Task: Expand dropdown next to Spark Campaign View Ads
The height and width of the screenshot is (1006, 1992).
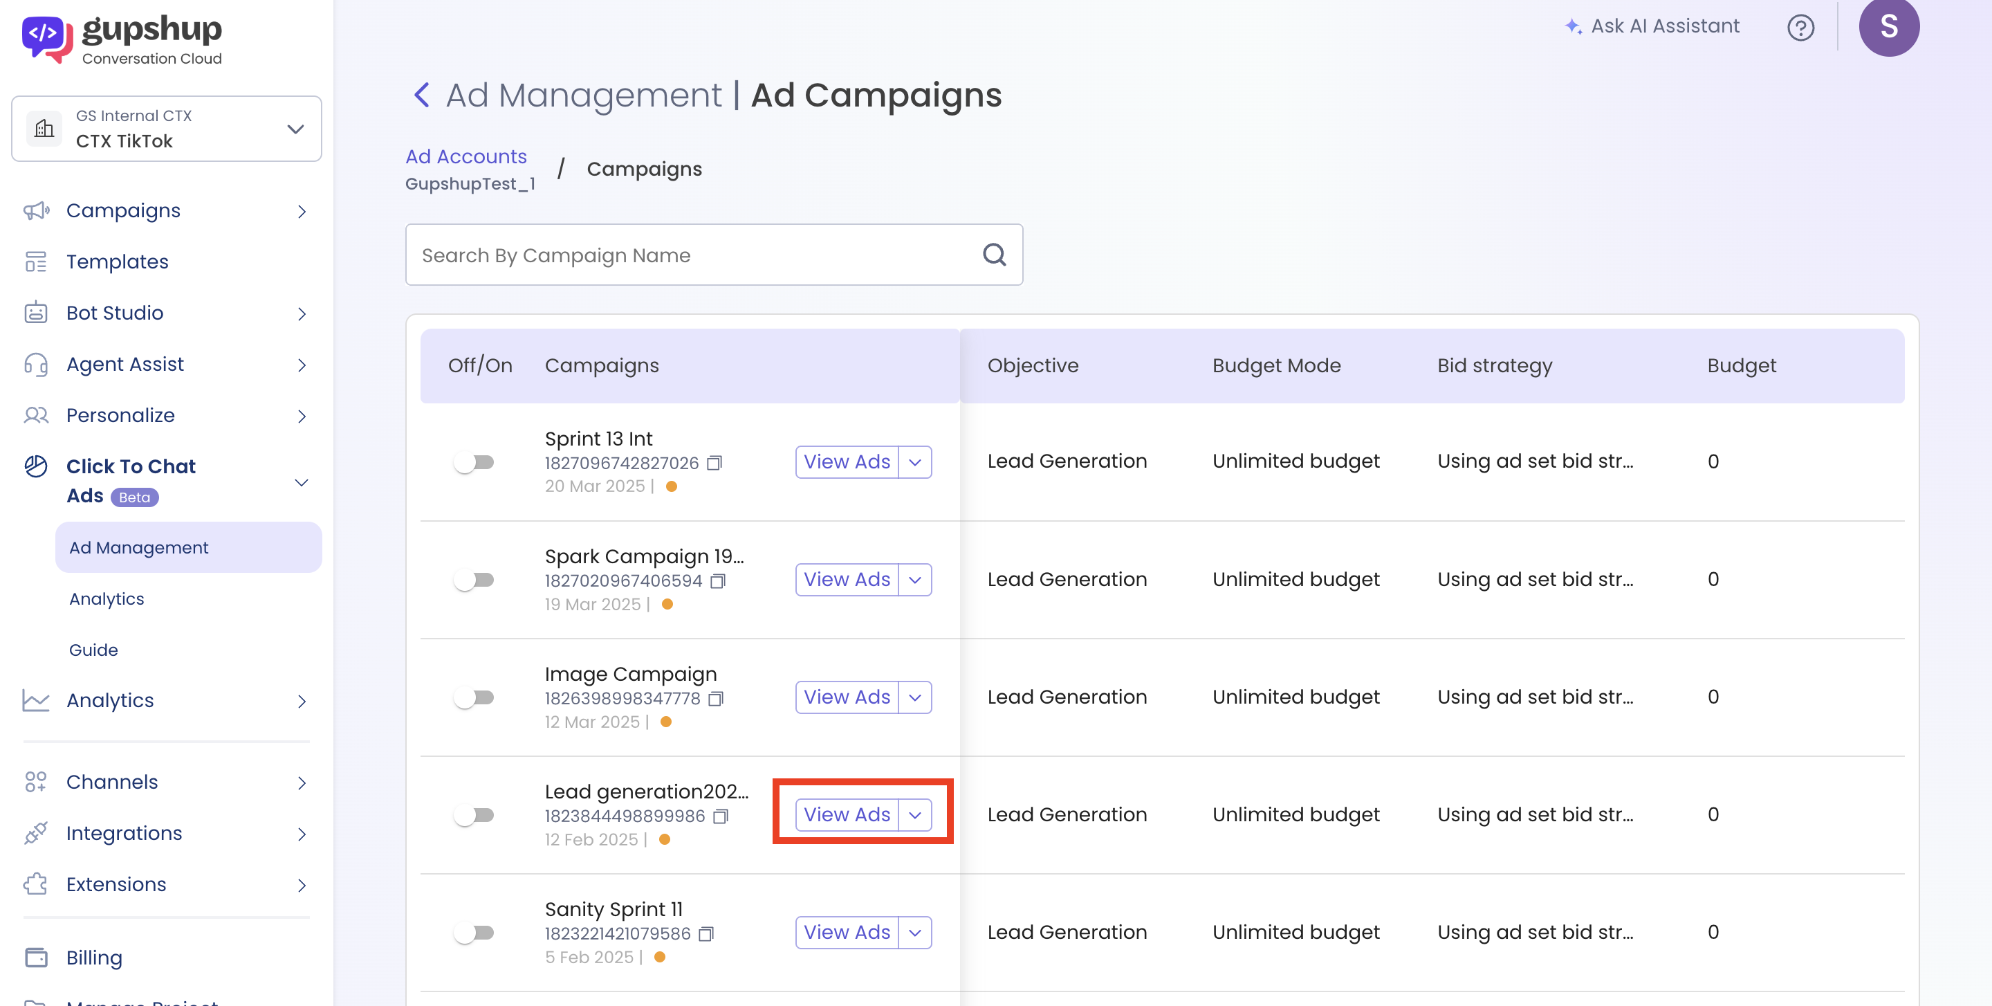Action: 915,580
